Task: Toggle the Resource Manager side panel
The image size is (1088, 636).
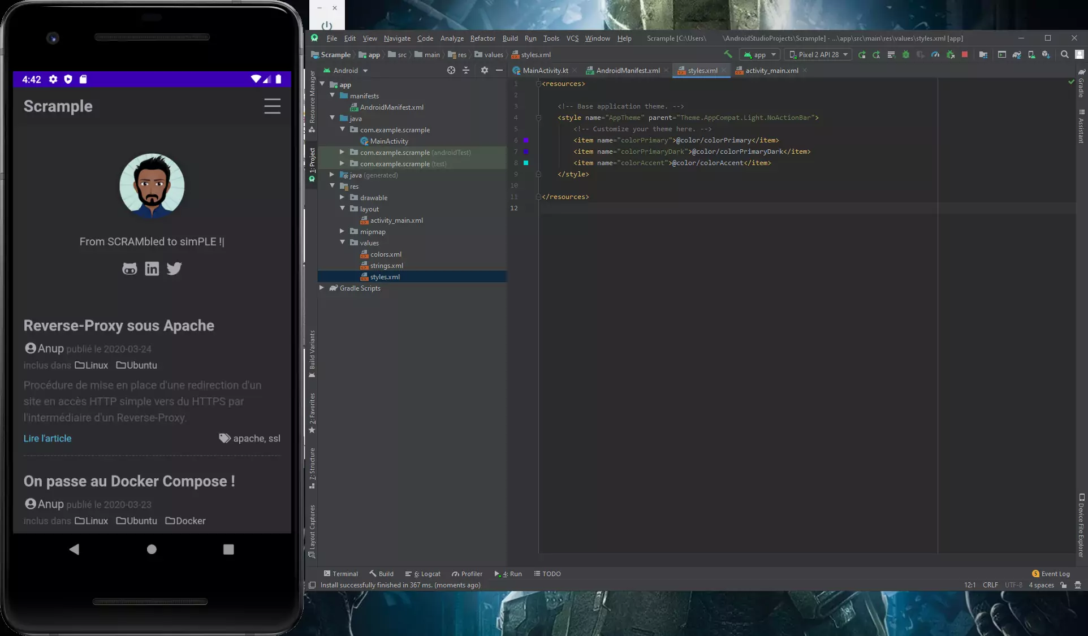Action: [312, 101]
